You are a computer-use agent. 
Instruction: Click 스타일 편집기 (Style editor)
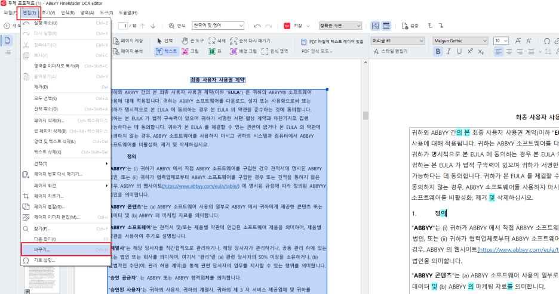pos(391,51)
